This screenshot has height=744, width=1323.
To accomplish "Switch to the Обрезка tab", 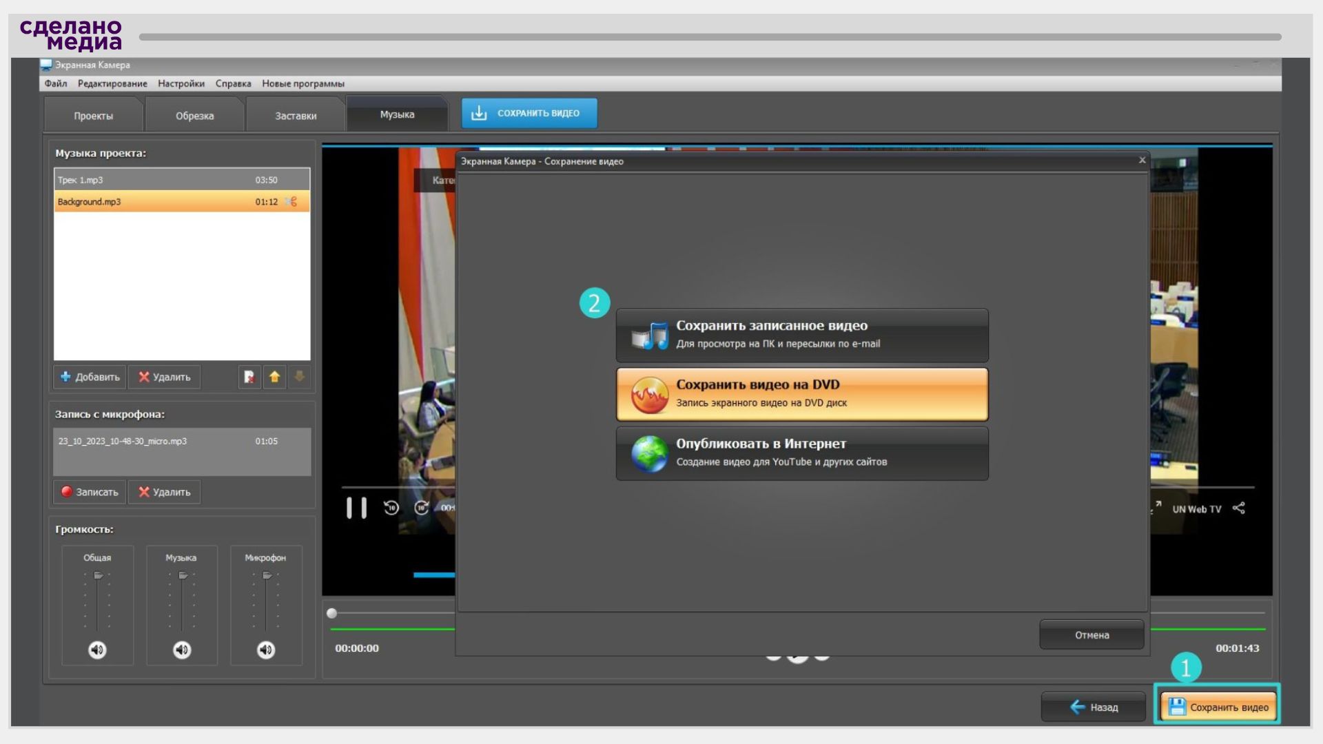I will (194, 116).
